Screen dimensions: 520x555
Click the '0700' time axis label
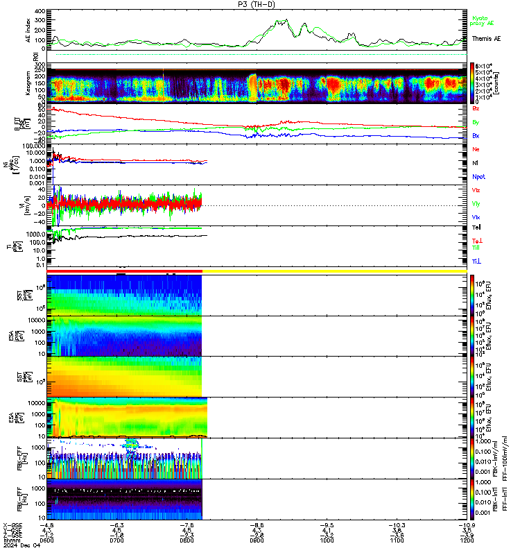[x=116, y=540]
